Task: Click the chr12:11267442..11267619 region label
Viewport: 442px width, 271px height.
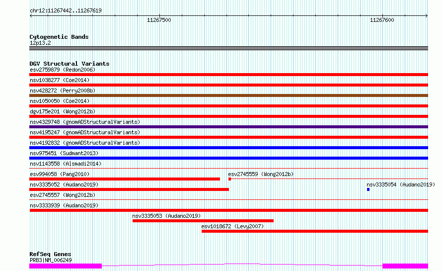Action: pos(66,10)
